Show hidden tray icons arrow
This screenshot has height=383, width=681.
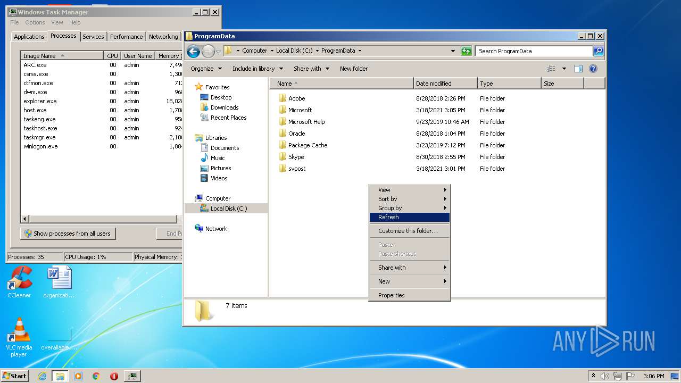[x=593, y=376]
